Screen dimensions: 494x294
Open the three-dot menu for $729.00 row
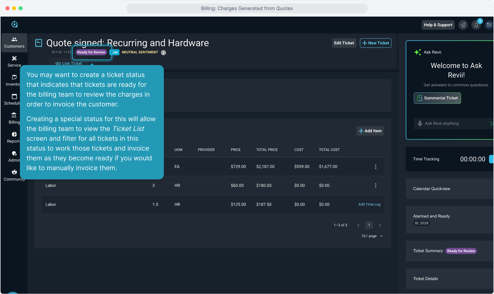click(x=375, y=167)
